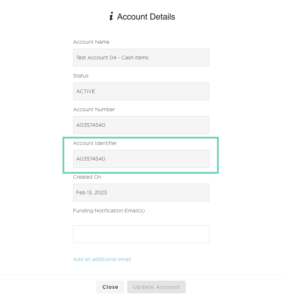The height and width of the screenshot is (298, 282).
Task: Click the Funding Notification Email(s) label
Action: (109, 211)
